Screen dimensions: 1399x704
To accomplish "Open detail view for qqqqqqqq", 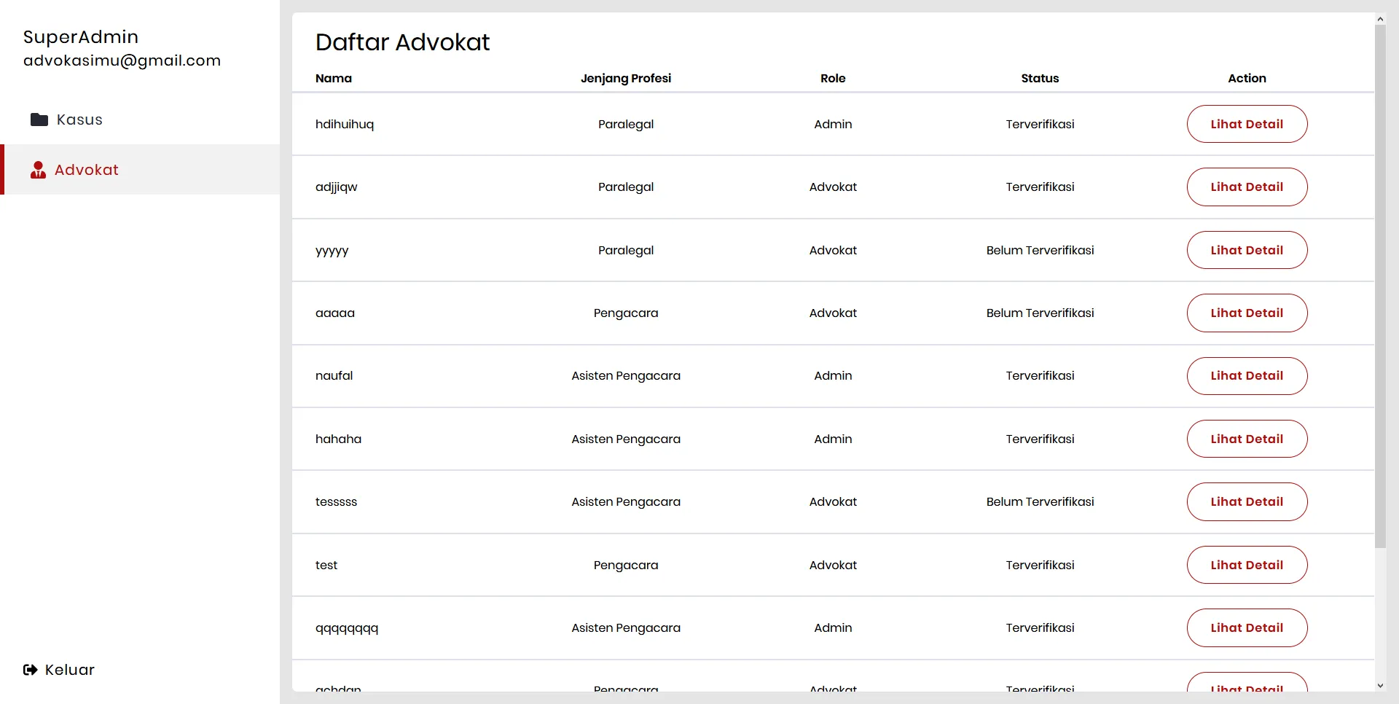I will tap(1247, 627).
